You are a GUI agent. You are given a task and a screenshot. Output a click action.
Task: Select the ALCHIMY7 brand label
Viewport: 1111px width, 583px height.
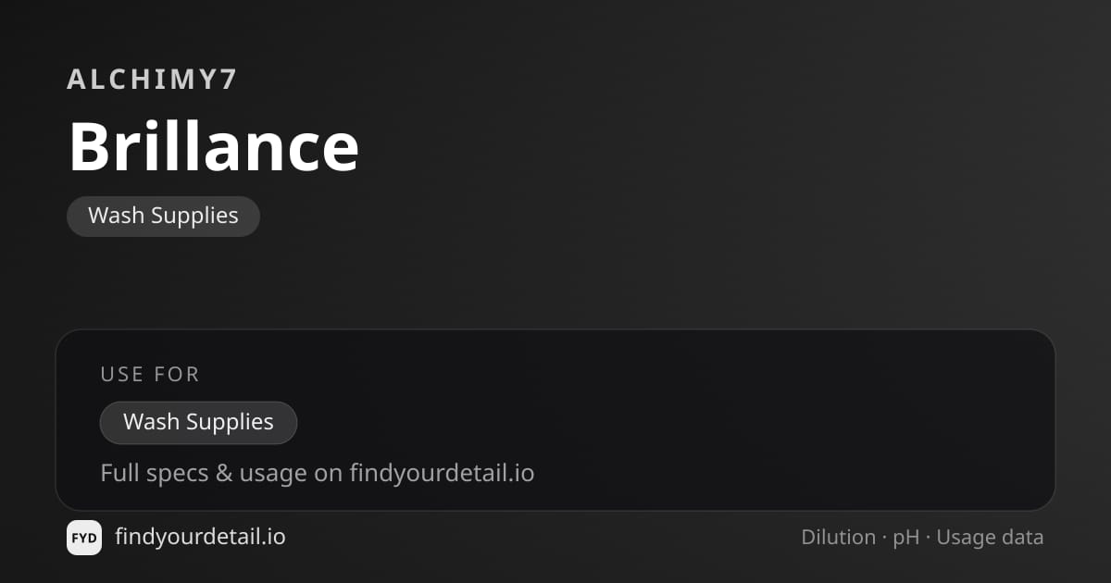tap(153, 80)
